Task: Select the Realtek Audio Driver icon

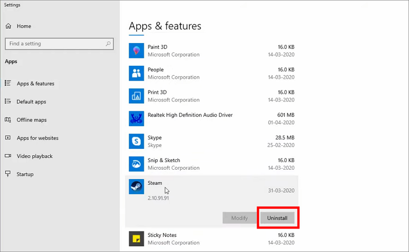Action: tap(136, 118)
